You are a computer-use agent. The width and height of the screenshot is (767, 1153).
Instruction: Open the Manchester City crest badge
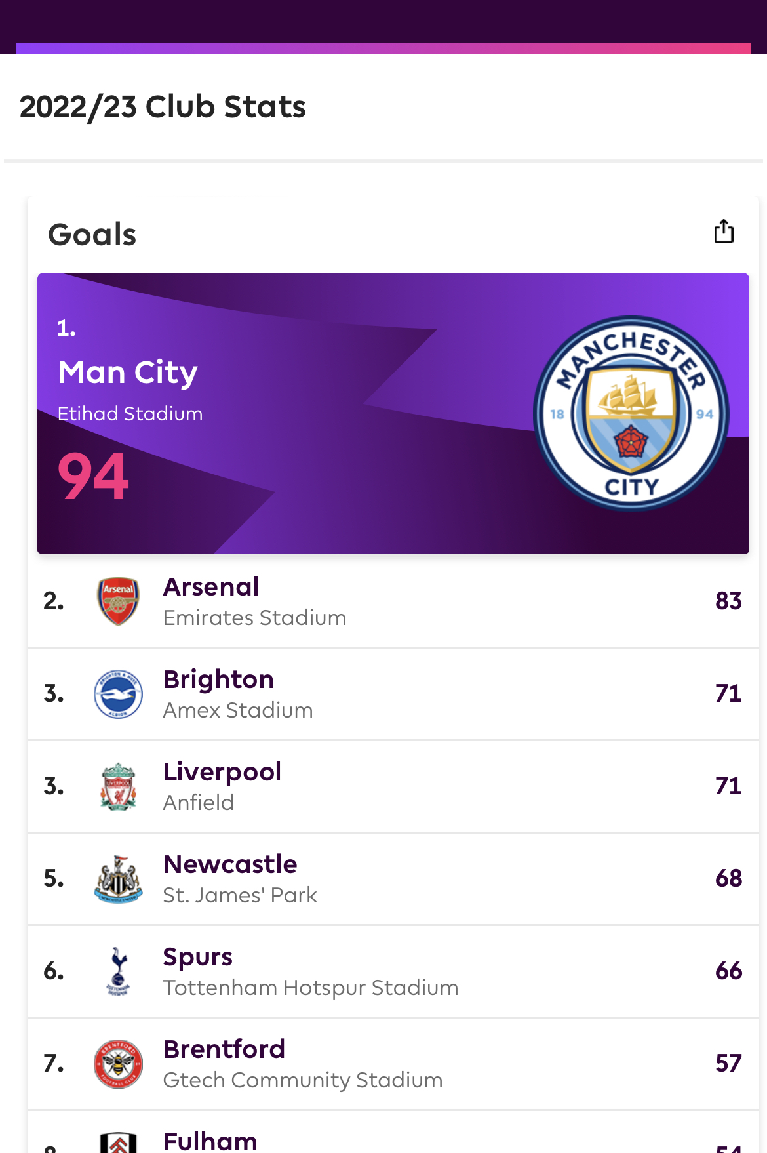point(631,414)
